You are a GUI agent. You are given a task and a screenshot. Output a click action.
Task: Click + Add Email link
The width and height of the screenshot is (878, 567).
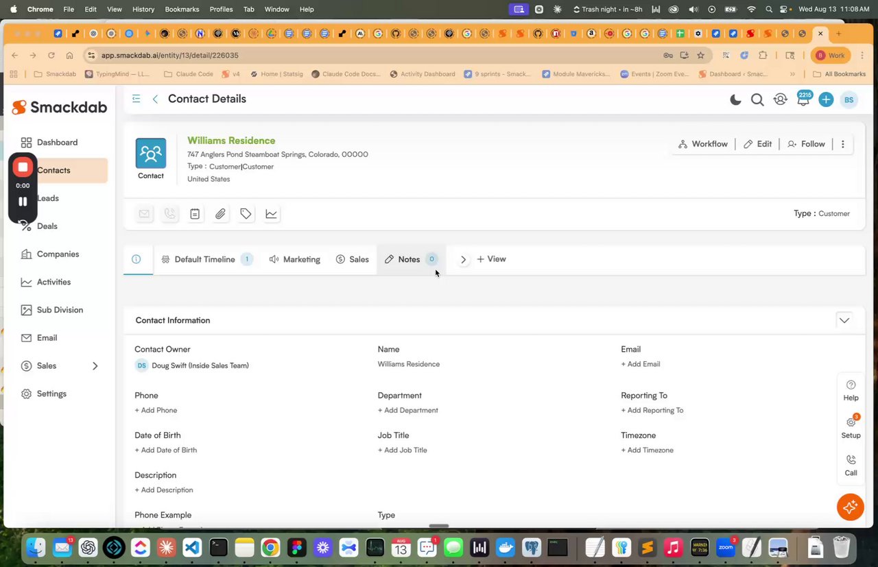(x=641, y=364)
